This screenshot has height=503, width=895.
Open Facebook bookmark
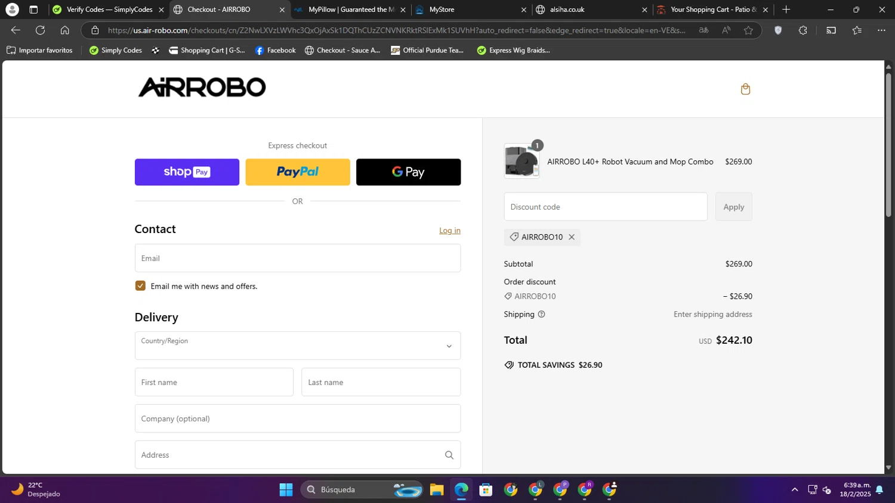click(275, 50)
